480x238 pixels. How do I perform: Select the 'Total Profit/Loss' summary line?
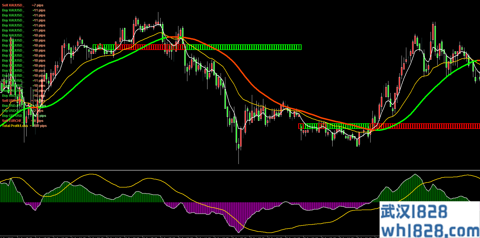point(24,126)
